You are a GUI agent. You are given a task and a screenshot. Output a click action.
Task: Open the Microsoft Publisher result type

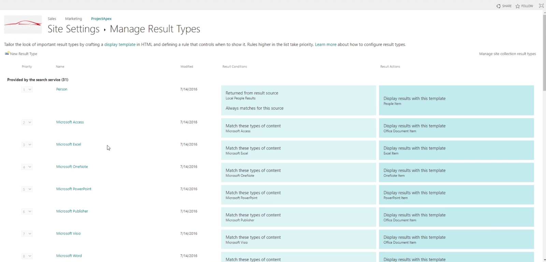point(72,211)
